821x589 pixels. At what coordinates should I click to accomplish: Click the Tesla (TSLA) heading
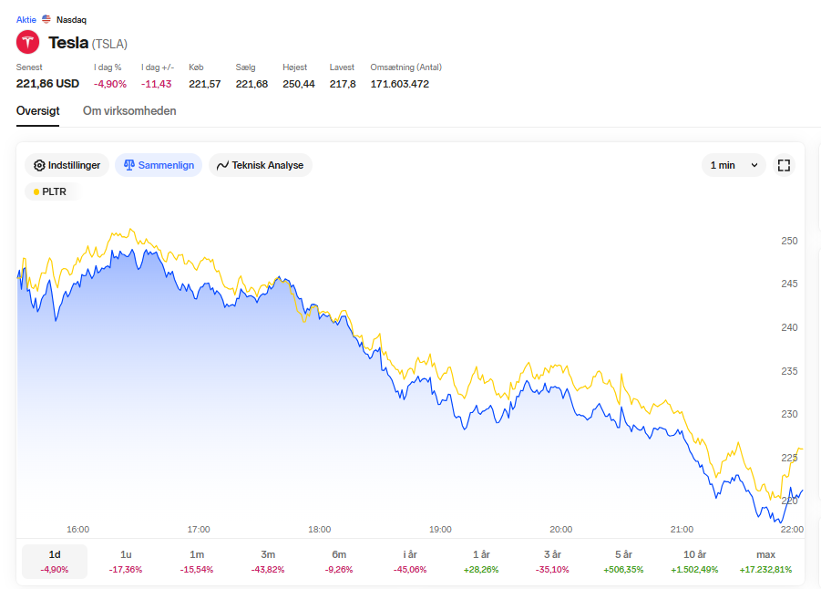88,43
